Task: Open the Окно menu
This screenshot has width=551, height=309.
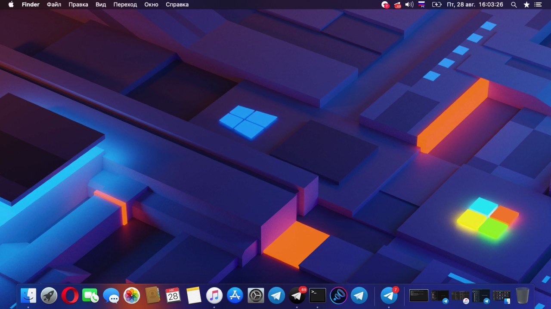Action: 151,4
